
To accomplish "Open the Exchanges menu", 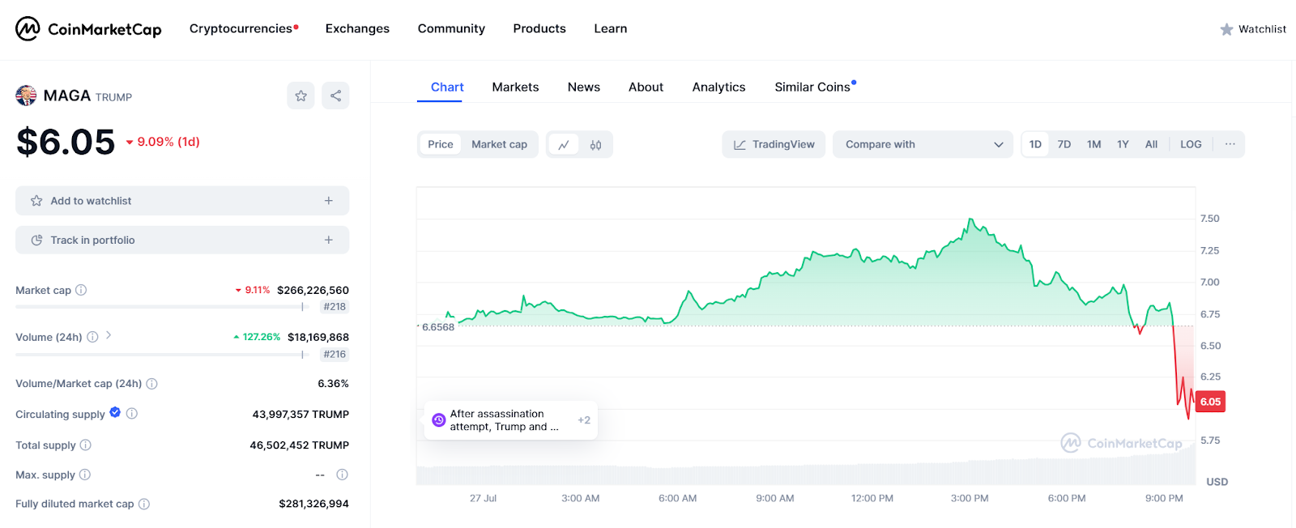I will [357, 28].
